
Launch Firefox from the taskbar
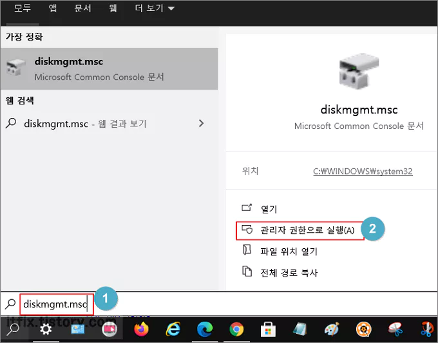tap(141, 329)
